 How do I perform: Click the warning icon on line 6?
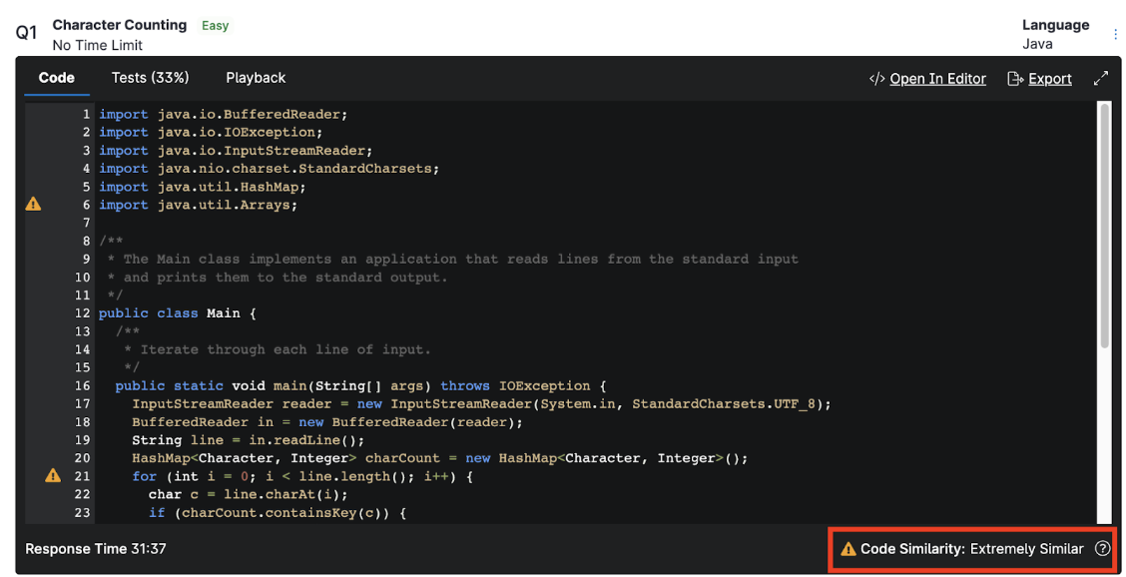(x=33, y=205)
